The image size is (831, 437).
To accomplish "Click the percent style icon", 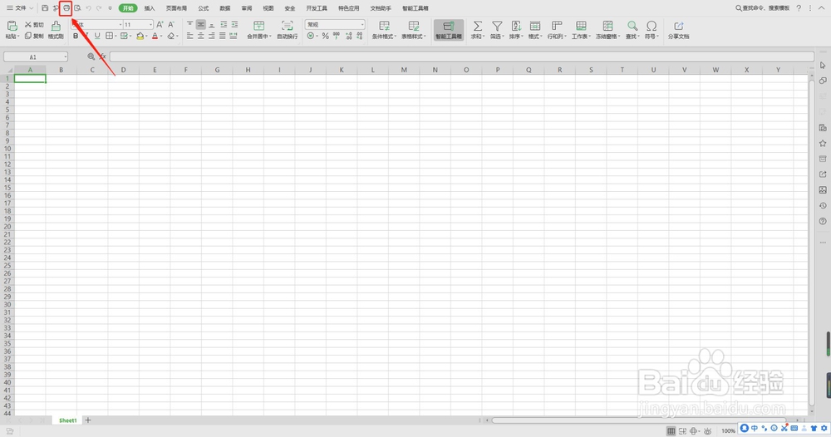I will click(x=325, y=36).
